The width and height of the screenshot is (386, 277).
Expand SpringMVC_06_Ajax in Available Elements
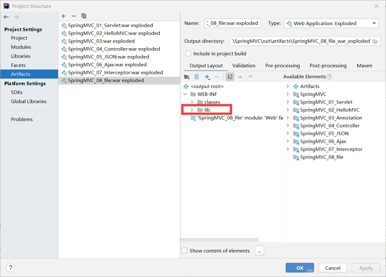pyautogui.click(x=287, y=141)
